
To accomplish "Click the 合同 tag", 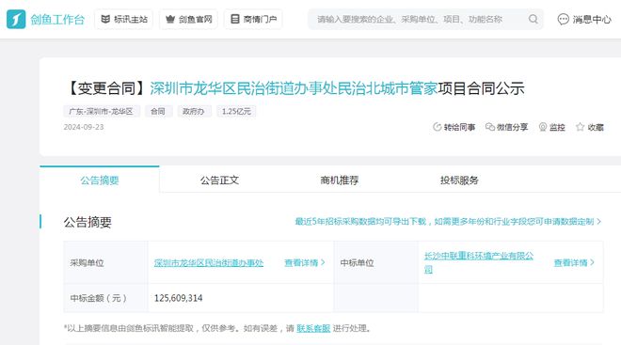I will (x=158, y=112).
